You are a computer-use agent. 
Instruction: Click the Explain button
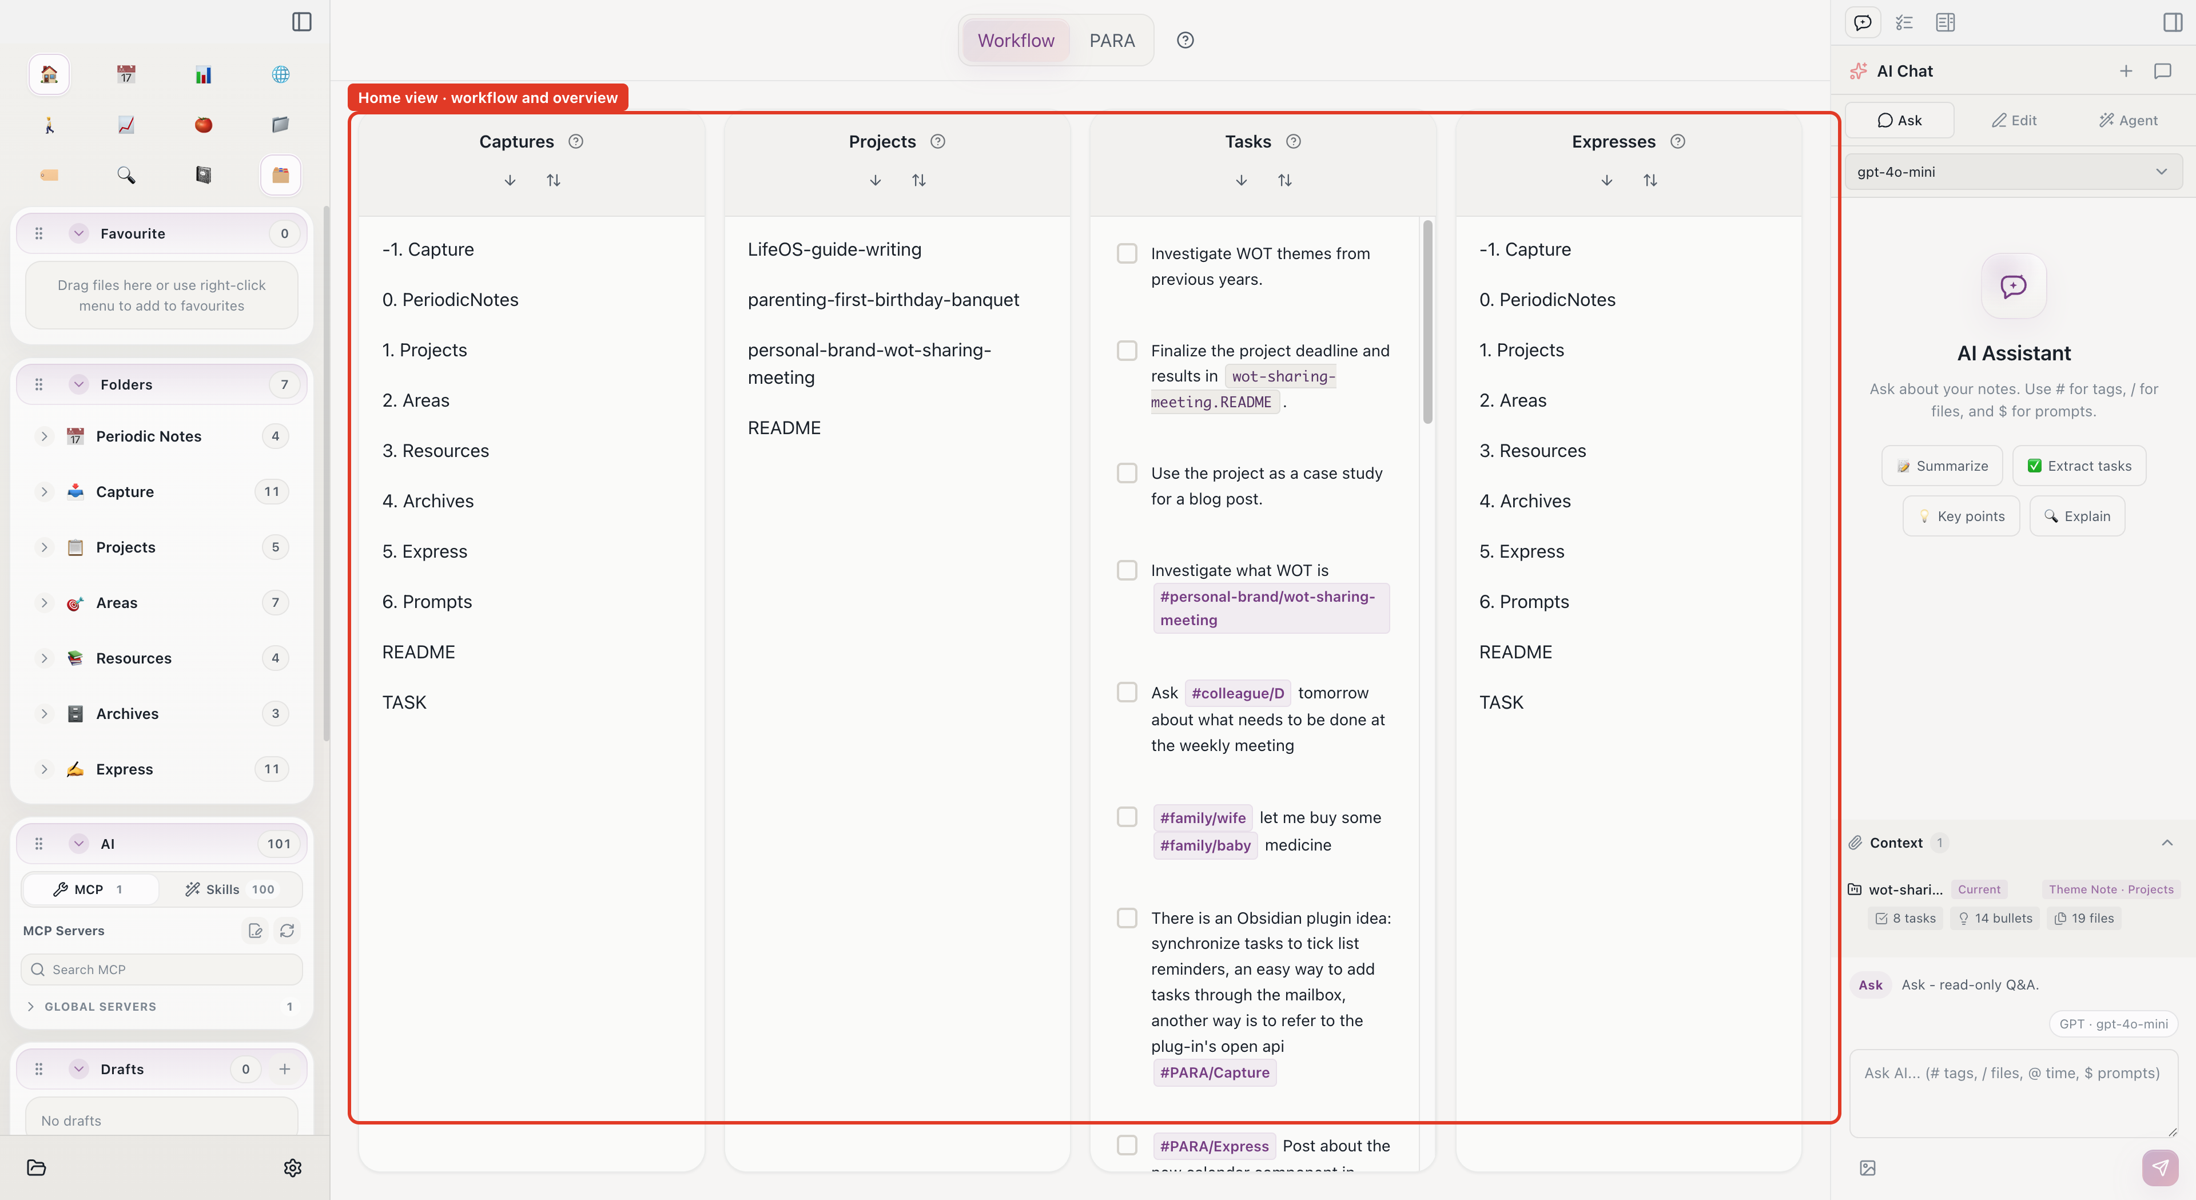2076,516
